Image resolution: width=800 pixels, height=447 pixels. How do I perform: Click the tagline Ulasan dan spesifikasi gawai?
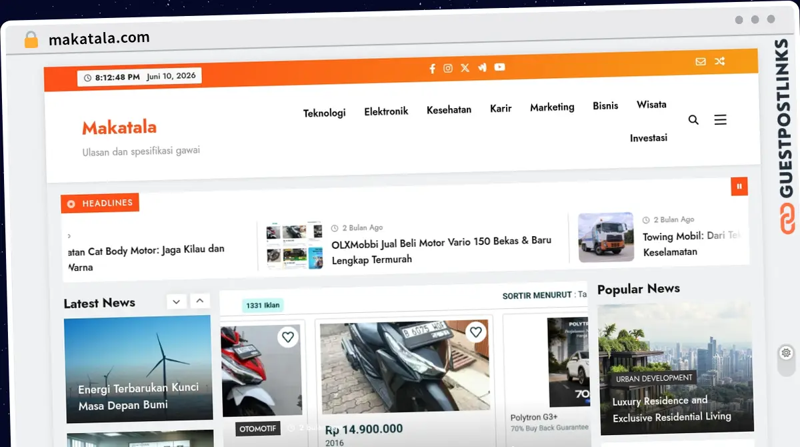[141, 151]
